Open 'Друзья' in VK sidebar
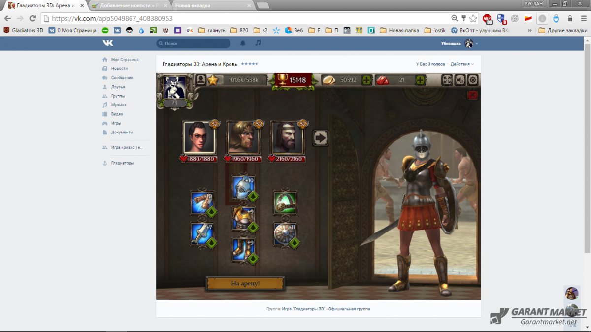Viewport: 591px width, 332px height. click(118, 87)
